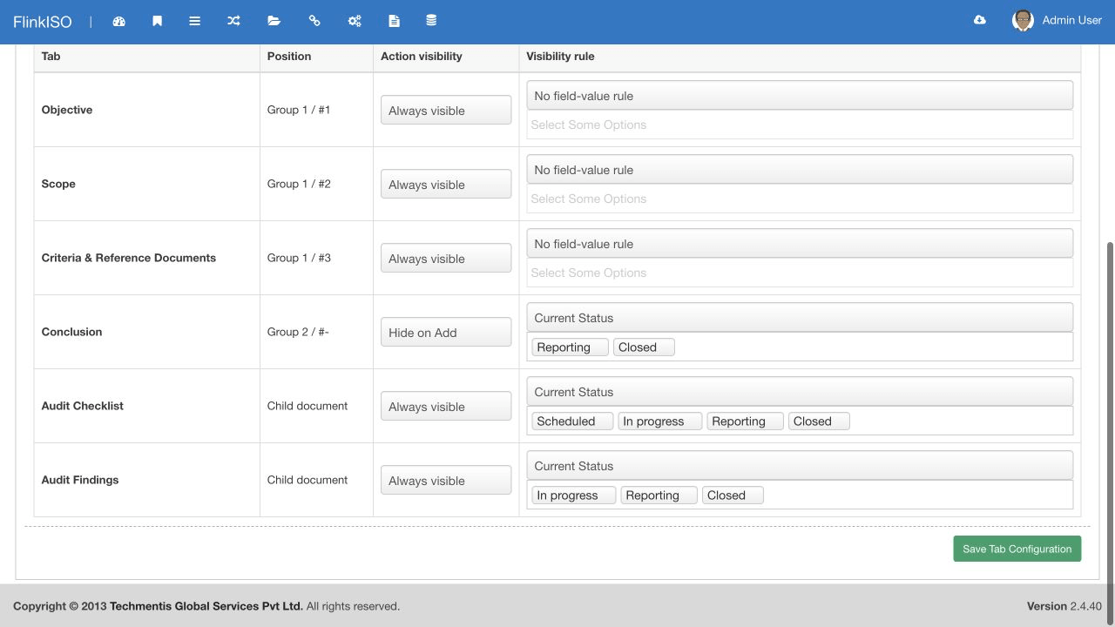Image resolution: width=1115 pixels, height=627 pixels.
Task: Click the document file icon
Action: coord(394,21)
